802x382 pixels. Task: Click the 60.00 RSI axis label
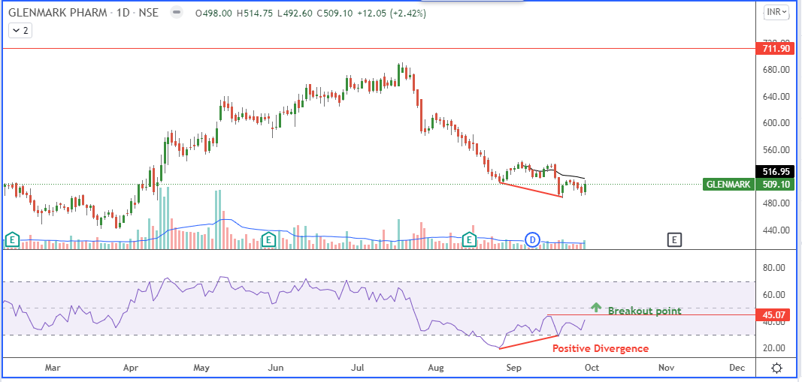click(x=773, y=294)
